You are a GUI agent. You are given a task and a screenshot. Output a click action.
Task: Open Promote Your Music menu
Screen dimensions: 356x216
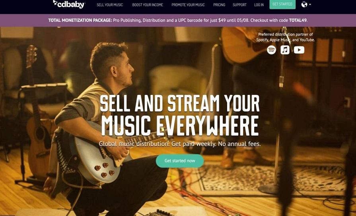[x=188, y=5]
